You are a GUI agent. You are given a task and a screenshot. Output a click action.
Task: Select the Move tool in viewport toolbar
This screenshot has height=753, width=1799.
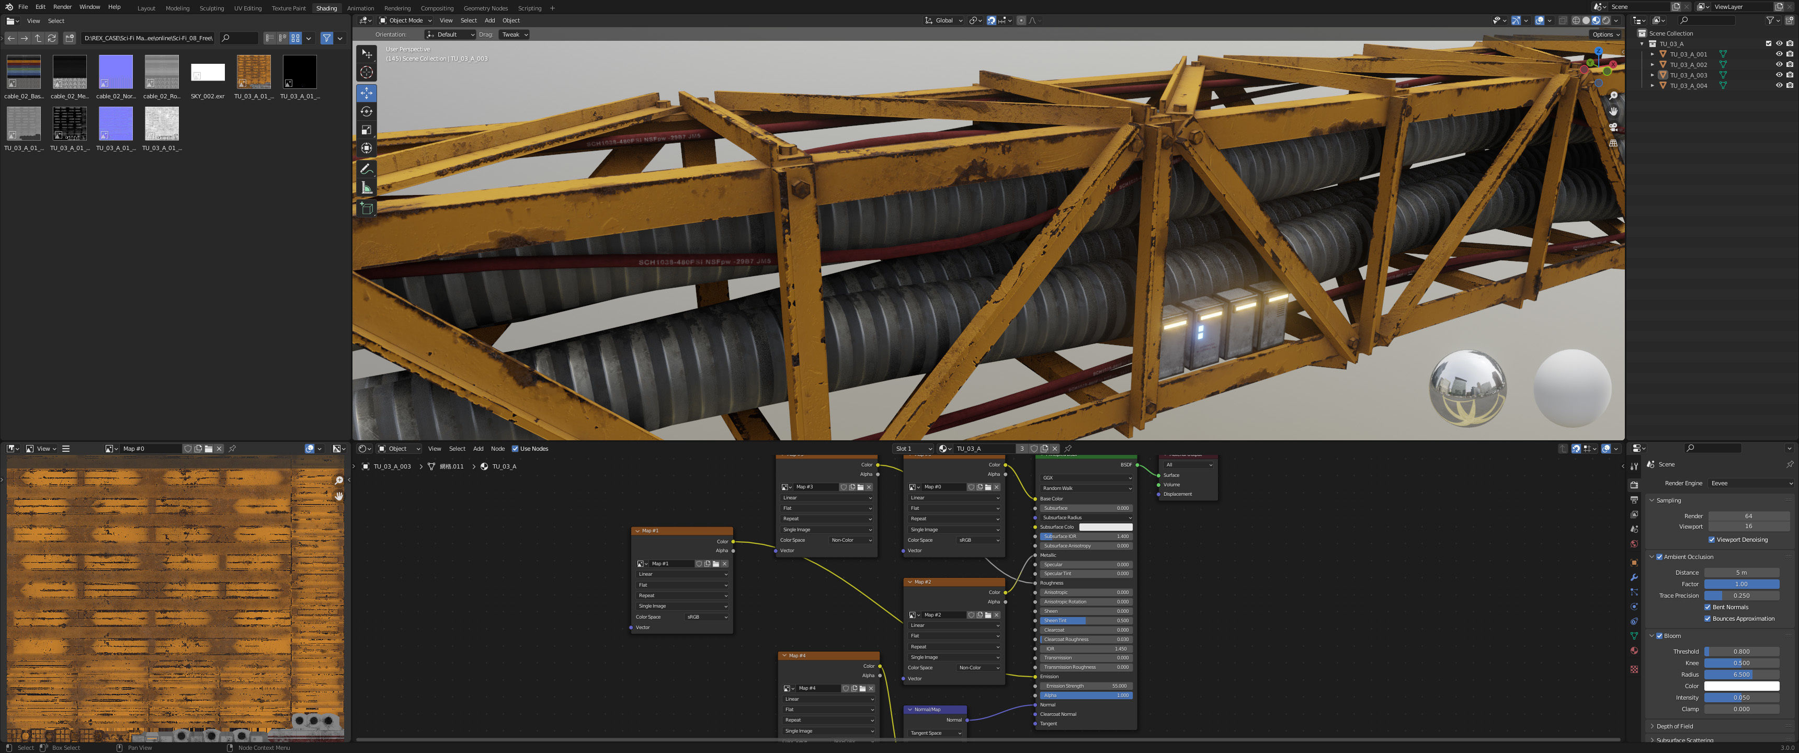[366, 93]
